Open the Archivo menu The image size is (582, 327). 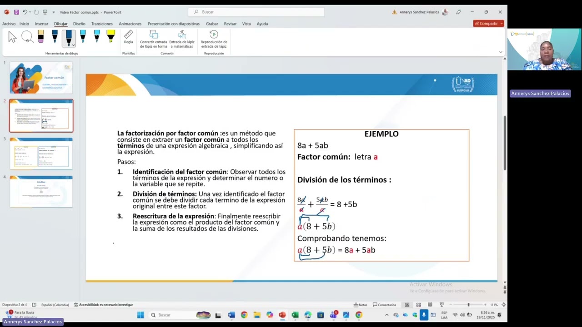coord(9,24)
